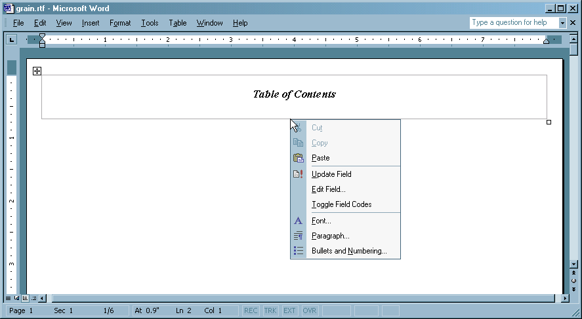Open the View menu
This screenshot has width=582, height=319.
tap(64, 23)
